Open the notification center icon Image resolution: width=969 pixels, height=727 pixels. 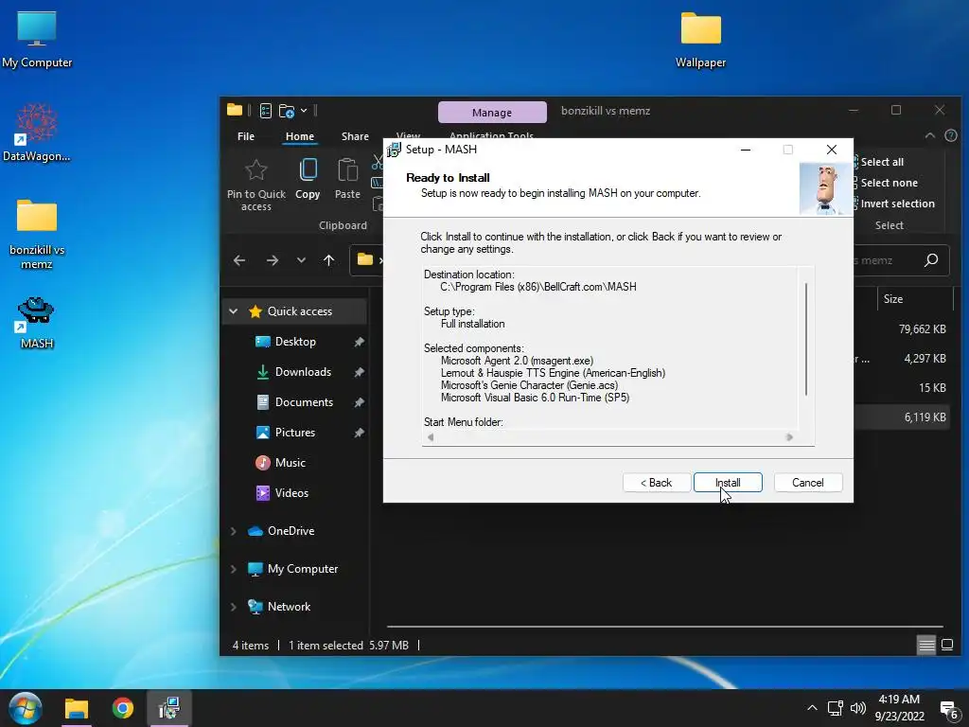(948, 710)
